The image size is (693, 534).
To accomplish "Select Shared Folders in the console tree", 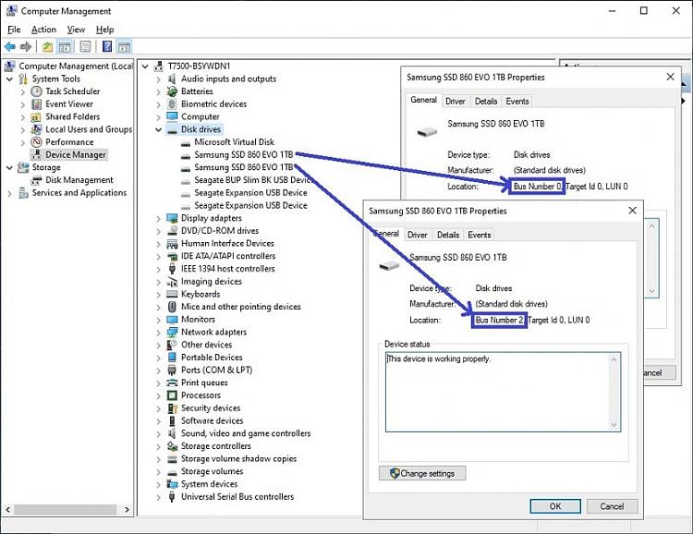I will point(72,116).
